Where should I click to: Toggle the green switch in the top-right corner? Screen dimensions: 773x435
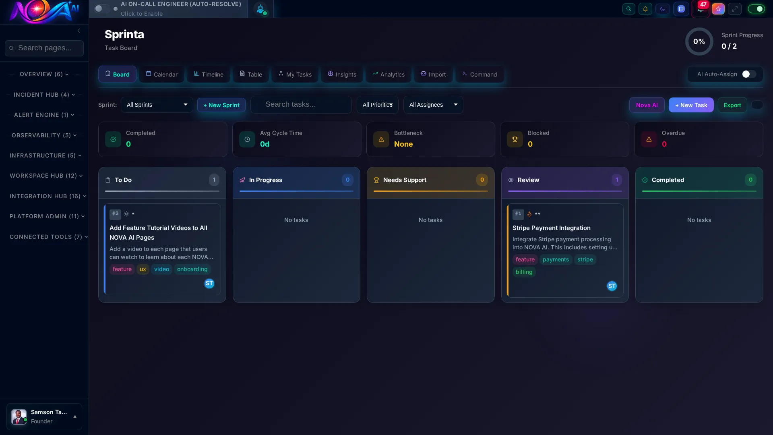(x=756, y=8)
